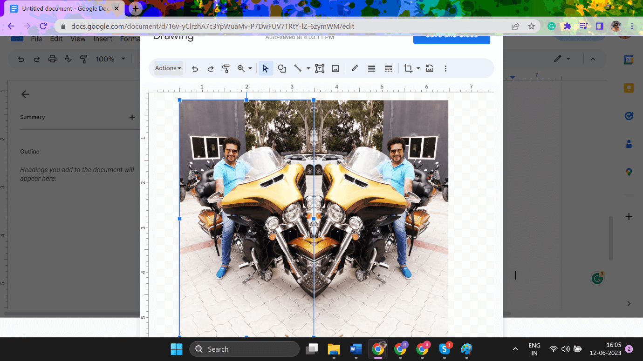This screenshot has height=361, width=643.
Task: Open the Zoom dropdown arrow
Action: tap(250, 68)
